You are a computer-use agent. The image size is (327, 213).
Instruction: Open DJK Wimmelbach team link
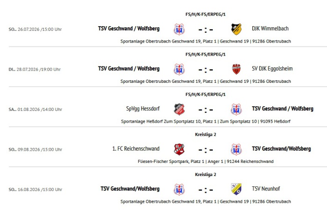coord(270,29)
